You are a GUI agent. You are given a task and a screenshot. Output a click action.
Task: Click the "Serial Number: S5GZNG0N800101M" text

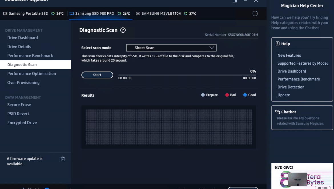(231, 35)
